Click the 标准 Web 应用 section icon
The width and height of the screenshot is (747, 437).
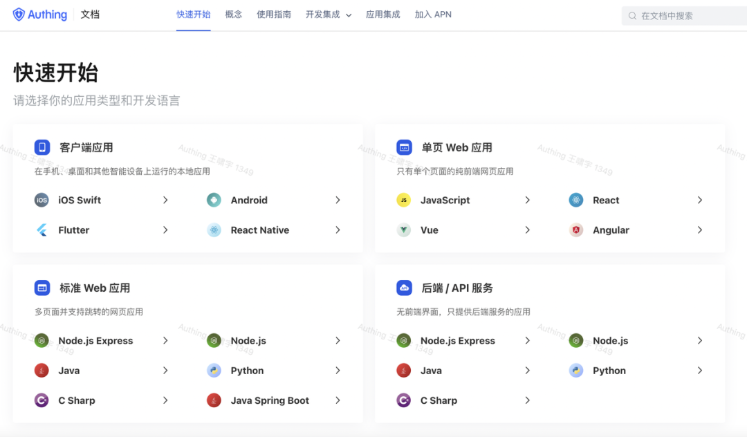(42, 288)
